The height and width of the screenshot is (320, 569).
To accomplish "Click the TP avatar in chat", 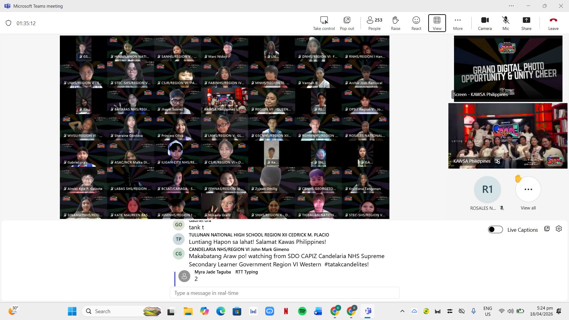I will [x=178, y=239].
